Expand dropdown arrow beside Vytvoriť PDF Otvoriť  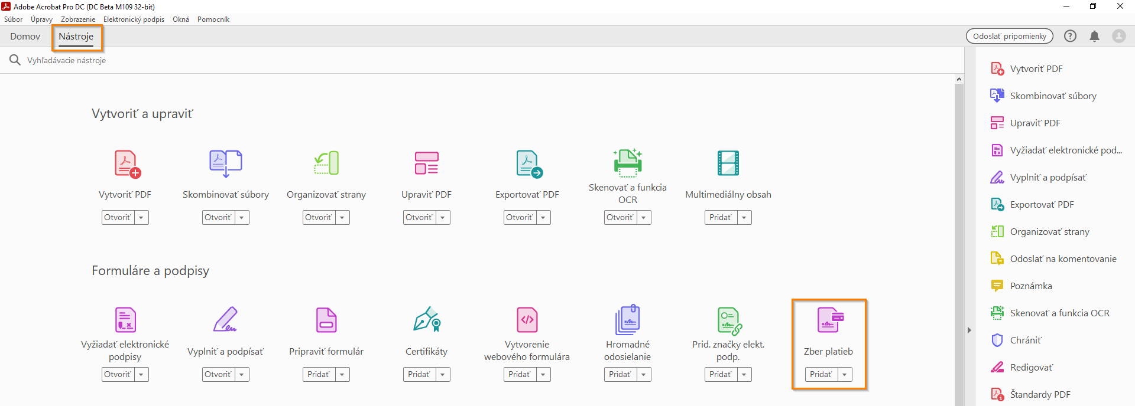(141, 218)
